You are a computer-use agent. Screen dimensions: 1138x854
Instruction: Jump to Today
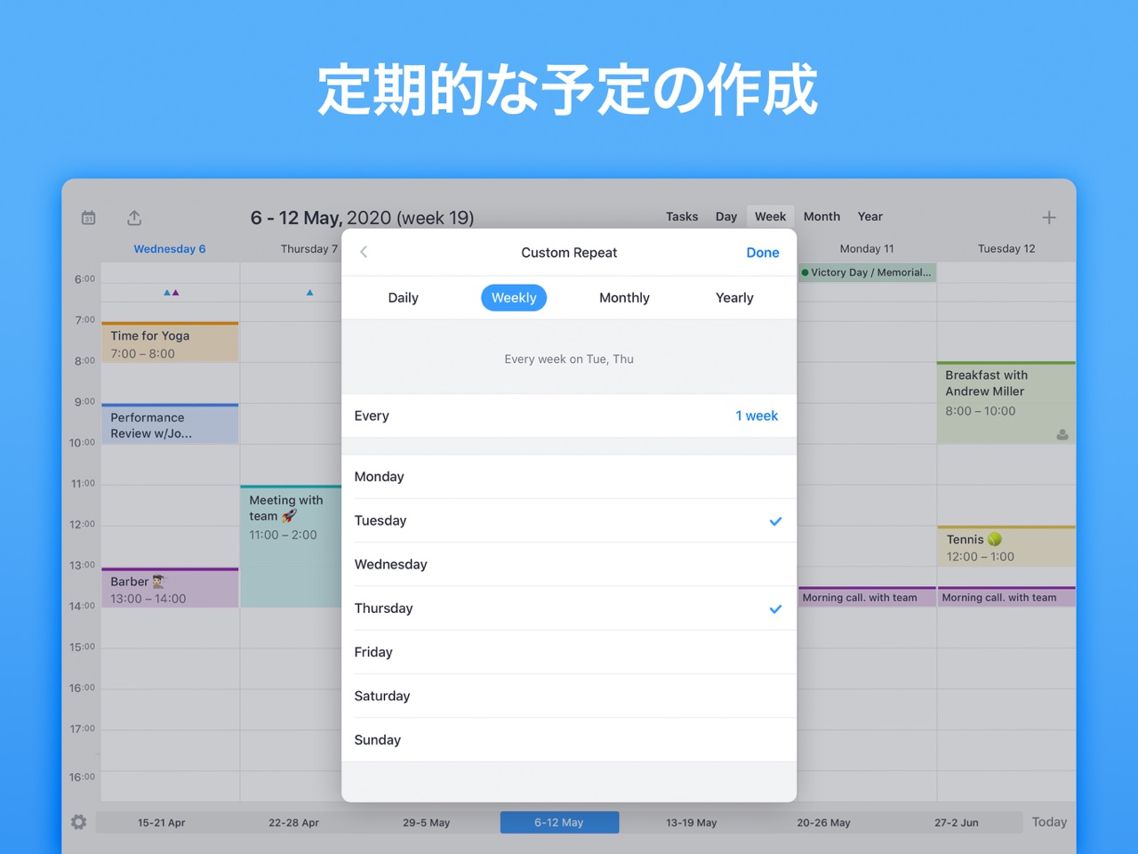[x=1049, y=822]
